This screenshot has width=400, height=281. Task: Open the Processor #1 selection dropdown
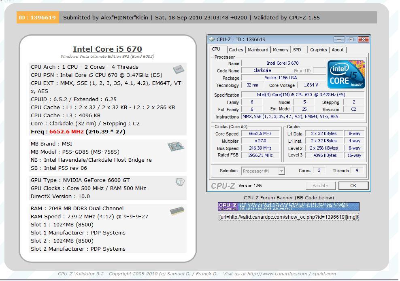[263, 171]
